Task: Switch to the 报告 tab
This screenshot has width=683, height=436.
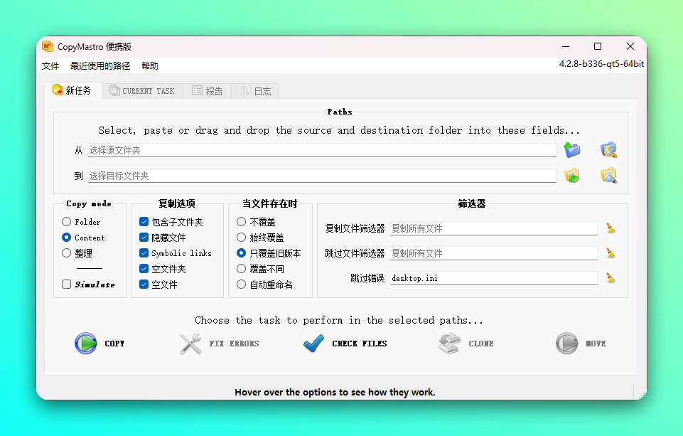Action: point(208,91)
